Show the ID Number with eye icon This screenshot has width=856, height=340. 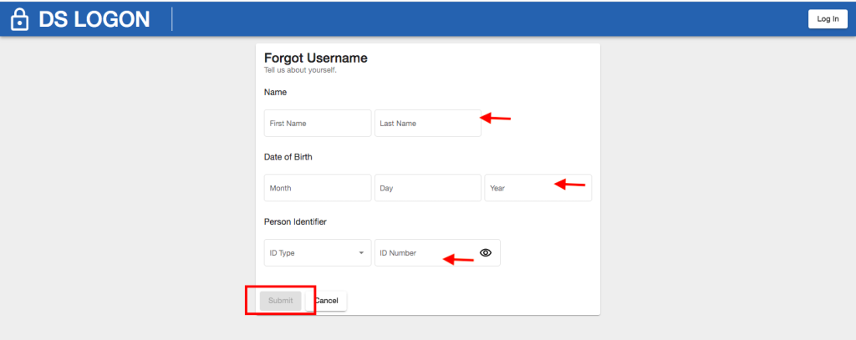486,252
